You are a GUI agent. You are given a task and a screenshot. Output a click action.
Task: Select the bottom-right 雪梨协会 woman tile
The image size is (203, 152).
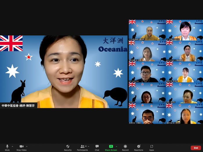(184, 113)
